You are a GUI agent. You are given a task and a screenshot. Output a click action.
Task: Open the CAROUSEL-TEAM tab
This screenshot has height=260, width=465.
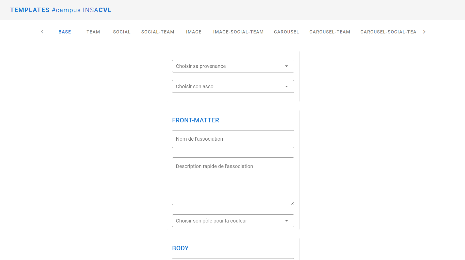pos(329,32)
